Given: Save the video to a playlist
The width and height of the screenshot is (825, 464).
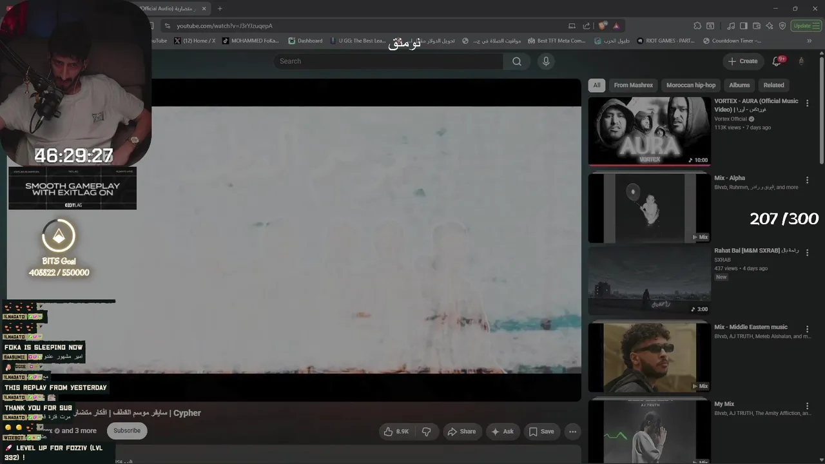Looking at the screenshot, I should (x=541, y=432).
